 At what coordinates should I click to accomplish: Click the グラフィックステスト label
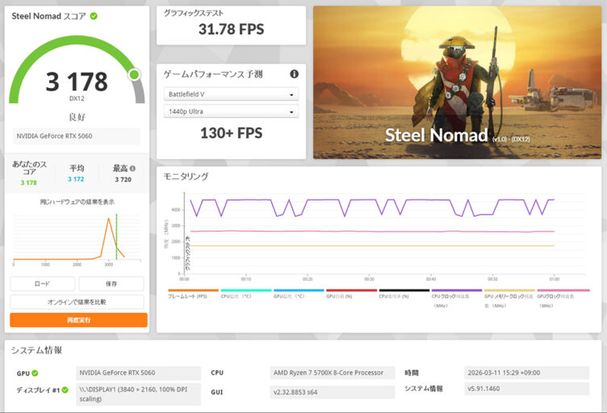click(x=193, y=13)
